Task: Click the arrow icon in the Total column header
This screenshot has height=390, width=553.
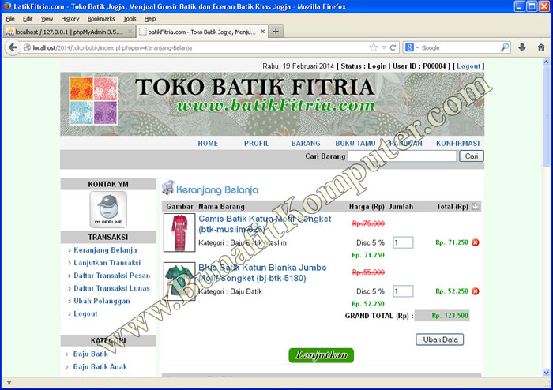Action: pos(475,207)
